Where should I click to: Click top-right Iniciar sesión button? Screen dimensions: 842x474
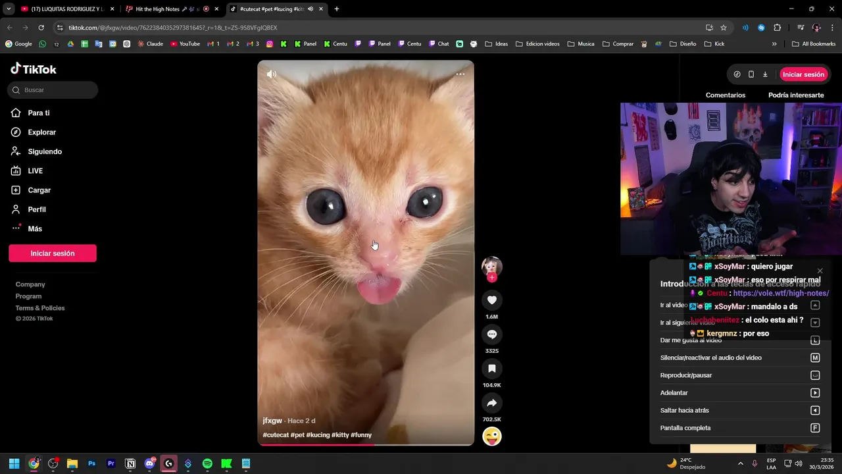(x=803, y=74)
